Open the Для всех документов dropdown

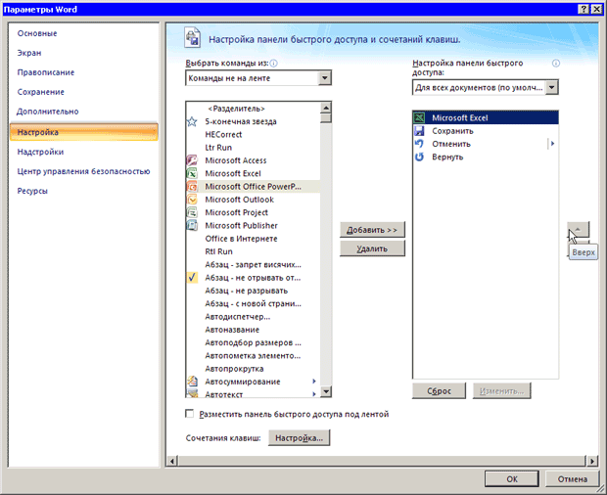[551, 87]
